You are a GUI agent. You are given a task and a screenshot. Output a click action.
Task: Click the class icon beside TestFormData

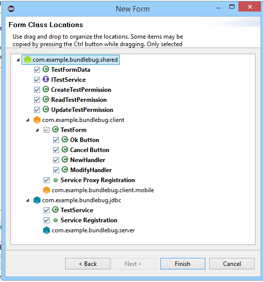[x=46, y=69]
